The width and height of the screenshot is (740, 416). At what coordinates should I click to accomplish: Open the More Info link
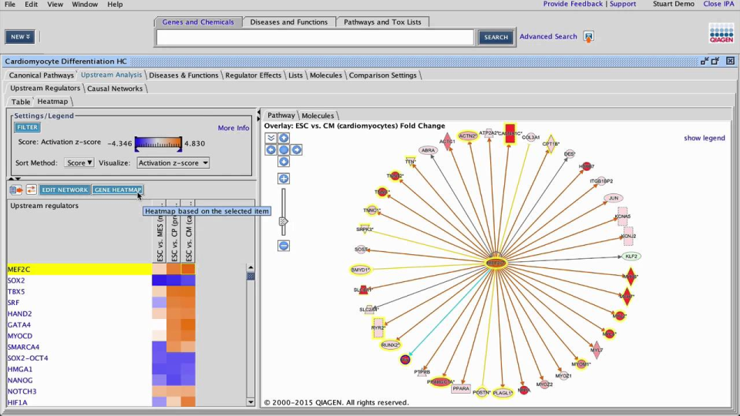tap(233, 128)
